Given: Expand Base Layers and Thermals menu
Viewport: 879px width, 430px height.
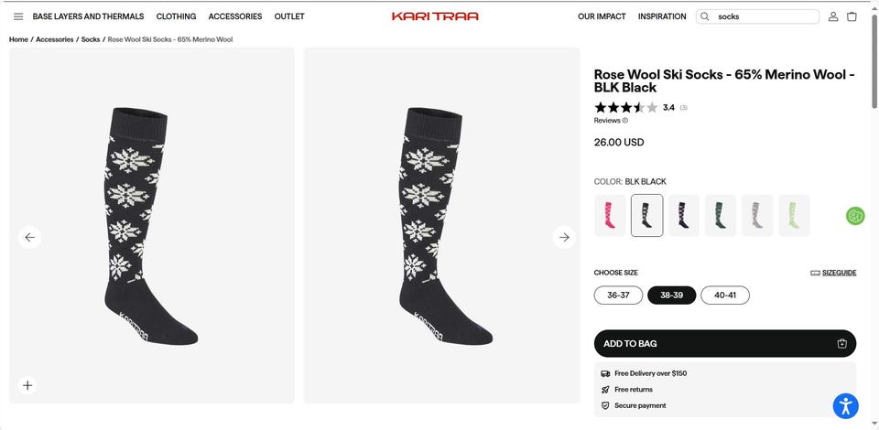Looking at the screenshot, I should (x=88, y=16).
